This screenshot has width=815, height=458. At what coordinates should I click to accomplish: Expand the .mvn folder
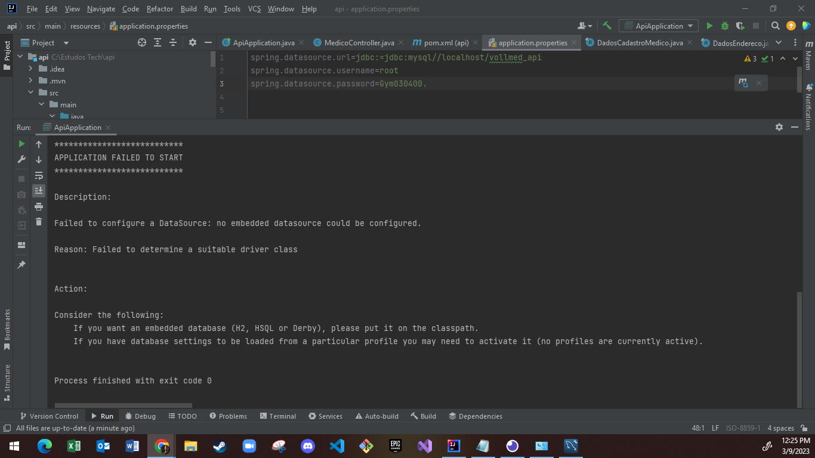point(32,81)
